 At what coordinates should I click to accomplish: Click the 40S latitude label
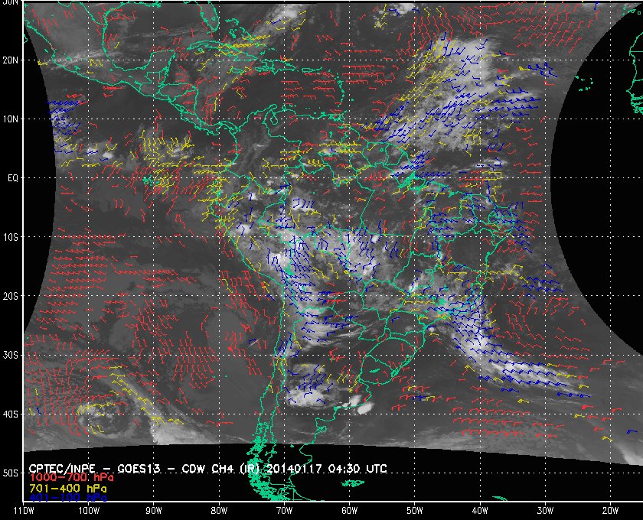coord(10,414)
